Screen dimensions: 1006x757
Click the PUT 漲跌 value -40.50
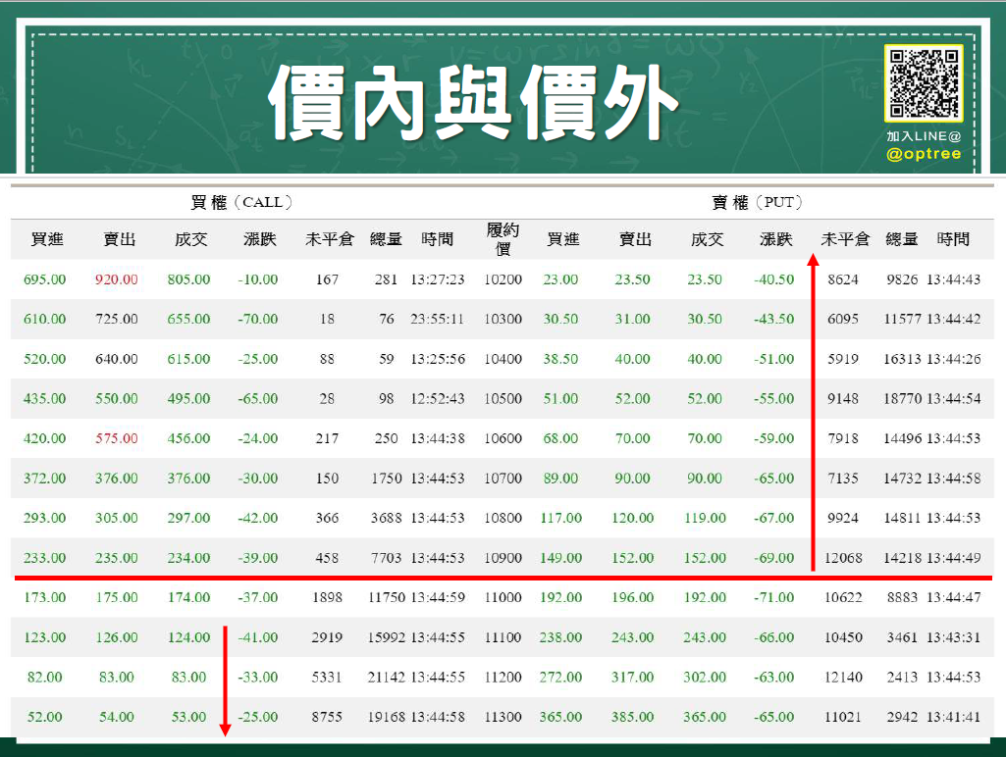coord(774,278)
